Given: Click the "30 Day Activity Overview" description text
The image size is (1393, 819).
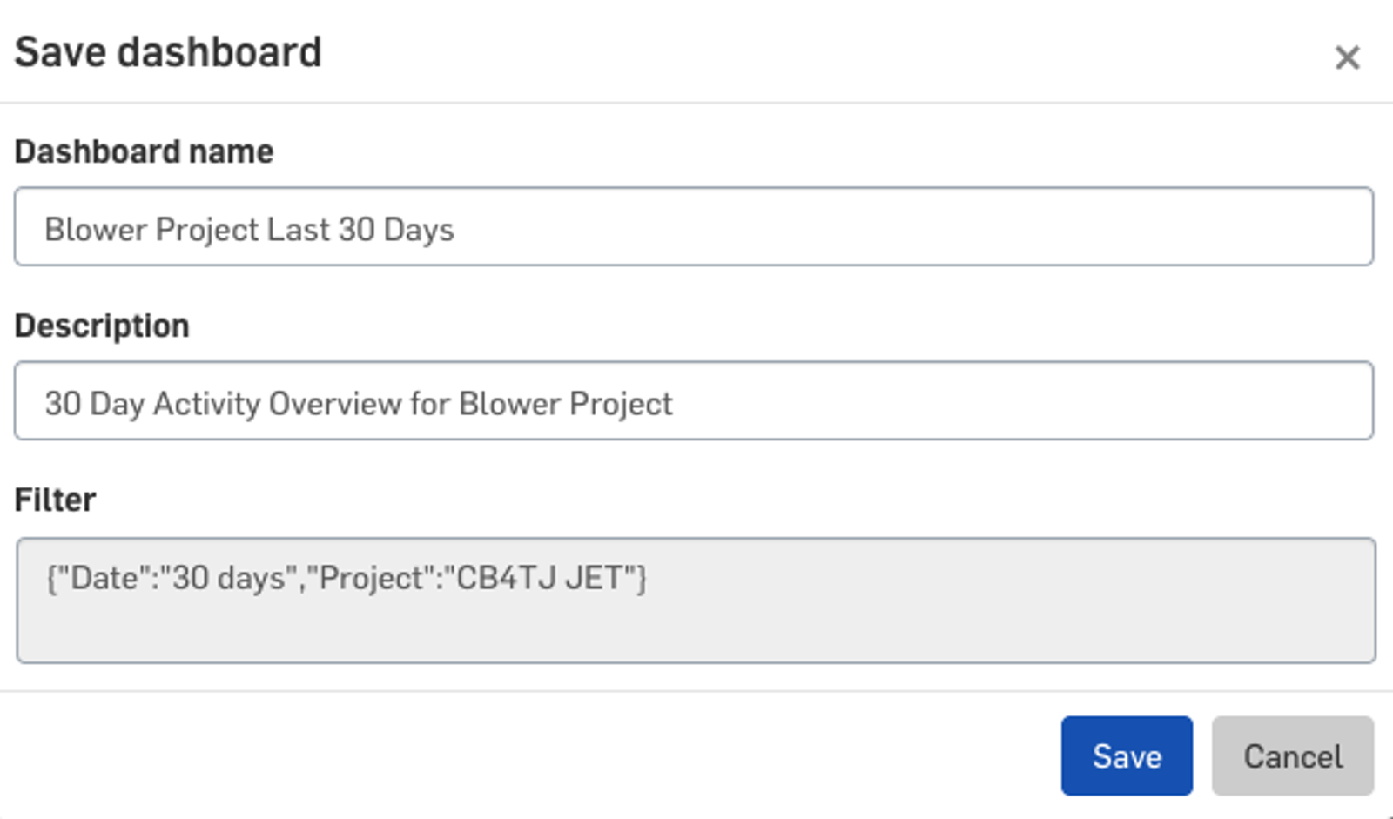Looking at the screenshot, I should [x=358, y=404].
